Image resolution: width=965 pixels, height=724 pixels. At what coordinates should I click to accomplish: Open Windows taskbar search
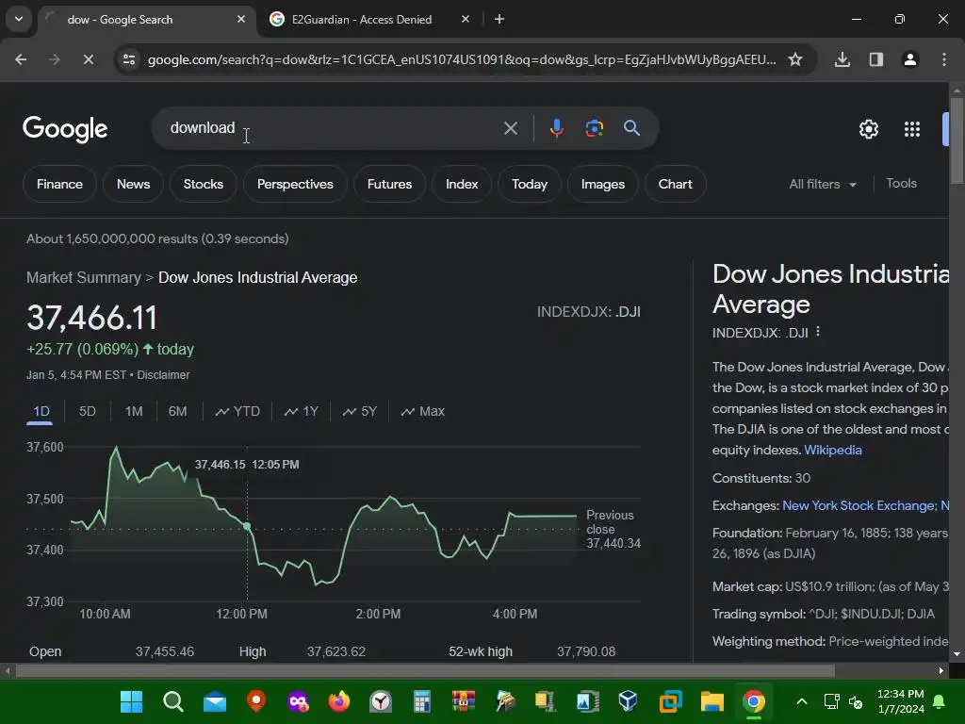click(x=173, y=701)
